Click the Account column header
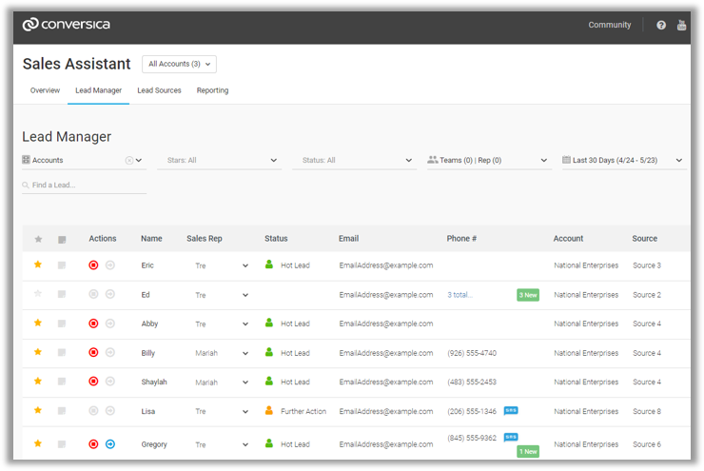 (568, 239)
